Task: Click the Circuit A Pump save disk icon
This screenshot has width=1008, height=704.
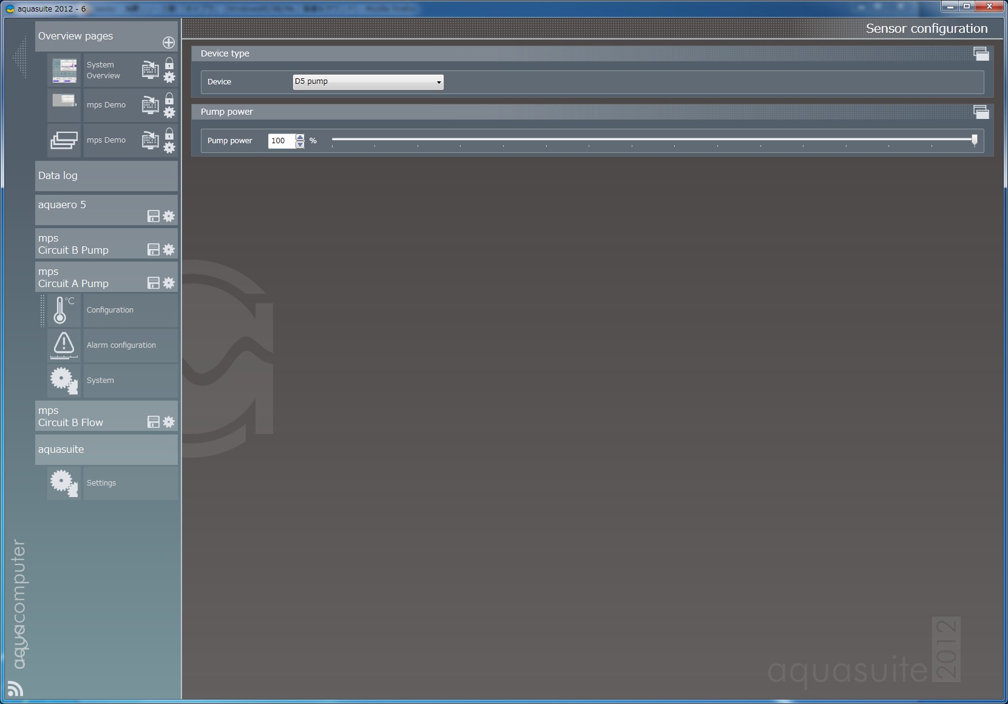Action: (154, 283)
